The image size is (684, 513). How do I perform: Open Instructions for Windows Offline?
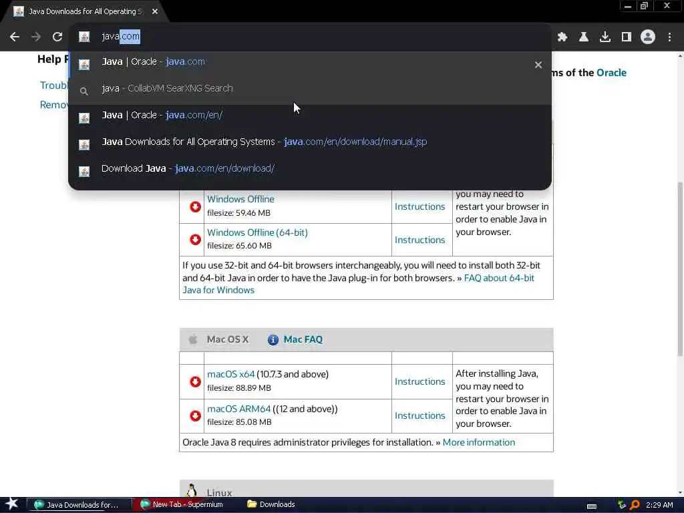[x=419, y=206]
